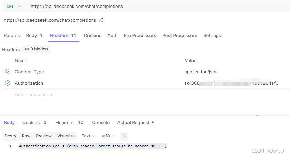Viewport: 290px width, 156px height.
Task: Select the response Body tab
Action: [9, 122]
